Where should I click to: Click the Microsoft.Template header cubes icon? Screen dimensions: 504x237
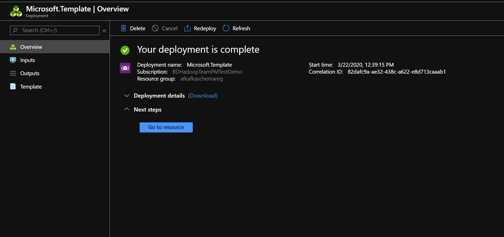[x=16, y=11]
